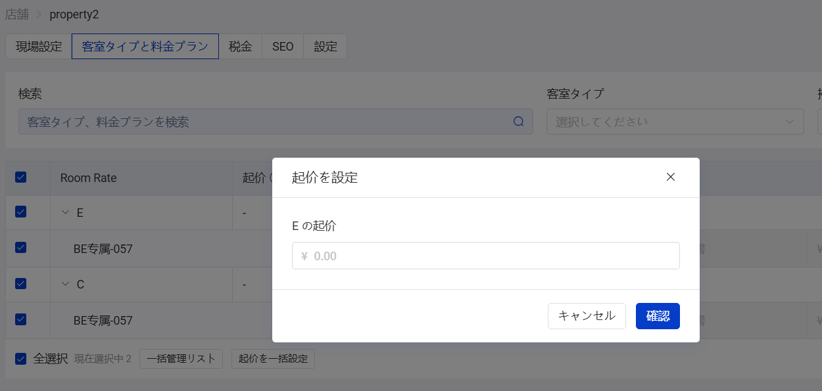Focus the E の起价 price input
Screen dimensions: 822x391
pyautogui.click(x=486, y=256)
